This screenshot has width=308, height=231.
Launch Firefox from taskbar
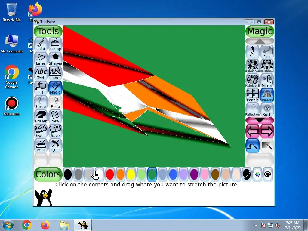[45, 225]
